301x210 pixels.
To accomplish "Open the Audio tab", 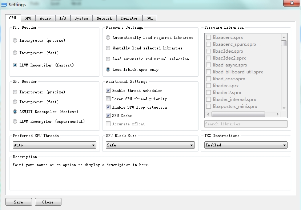I will (x=45, y=18).
